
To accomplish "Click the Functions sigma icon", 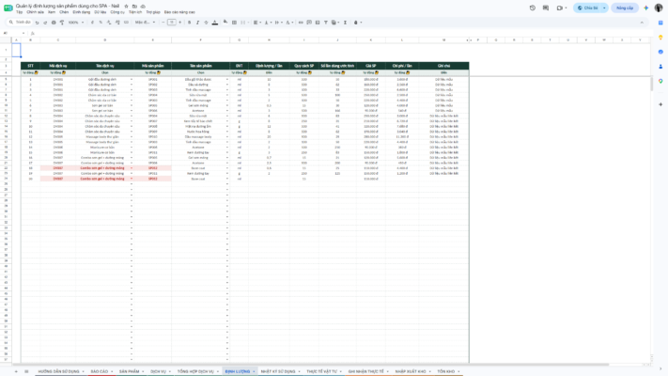I will click(345, 23).
